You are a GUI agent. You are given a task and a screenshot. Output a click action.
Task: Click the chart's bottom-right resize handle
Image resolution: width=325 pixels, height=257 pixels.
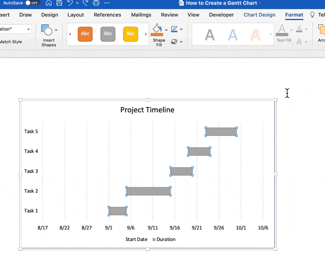tap(275, 249)
